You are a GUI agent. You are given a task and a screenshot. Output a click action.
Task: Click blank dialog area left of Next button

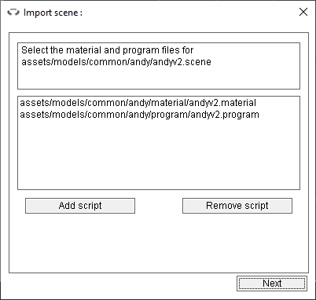tap(120, 284)
